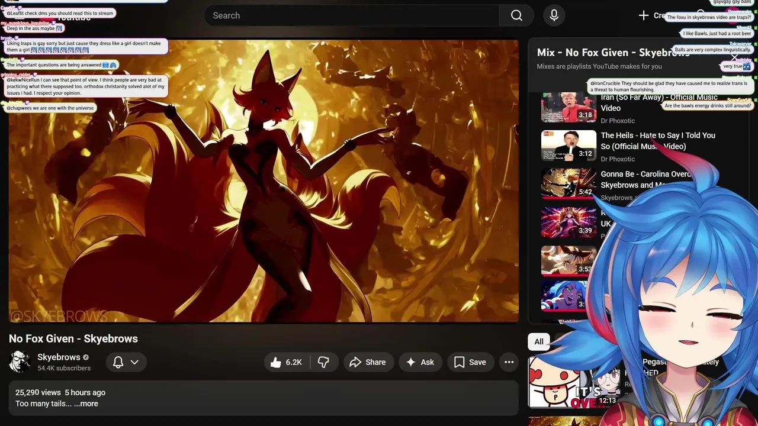
Task: Open The Heils - Hate to Say thumbnail
Action: pos(568,146)
